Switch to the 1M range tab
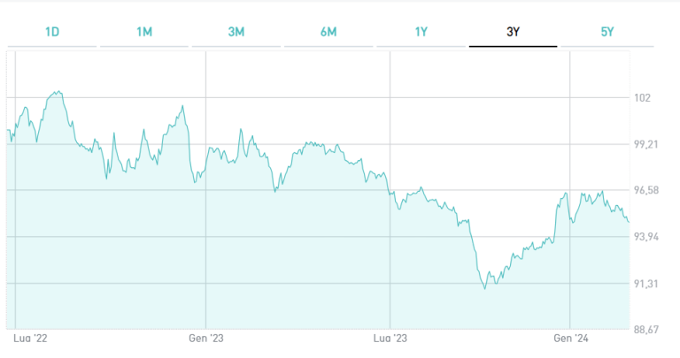Viewport: 680px width, 358px height. coord(144,32)
